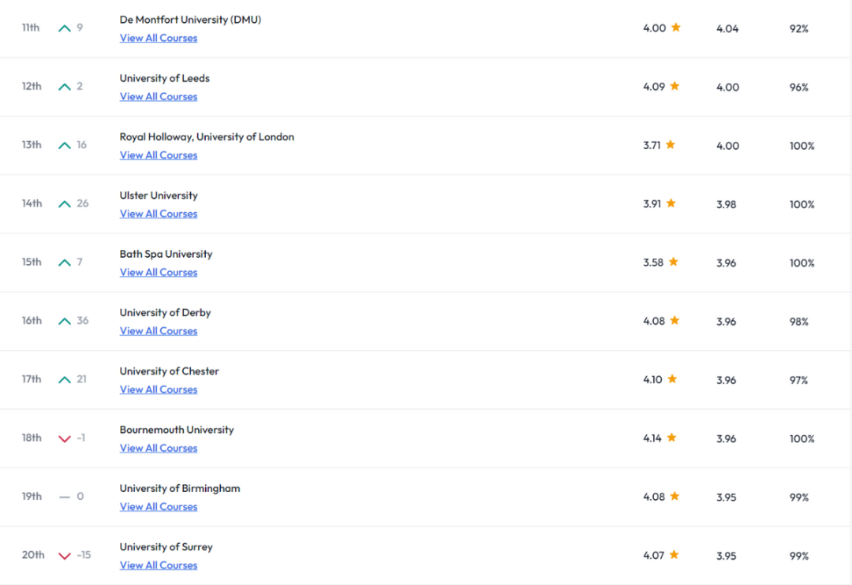
Task: Click the 3.58 rating for Bath Spa University
Action: pyautogui.click(x=653, y=263)
